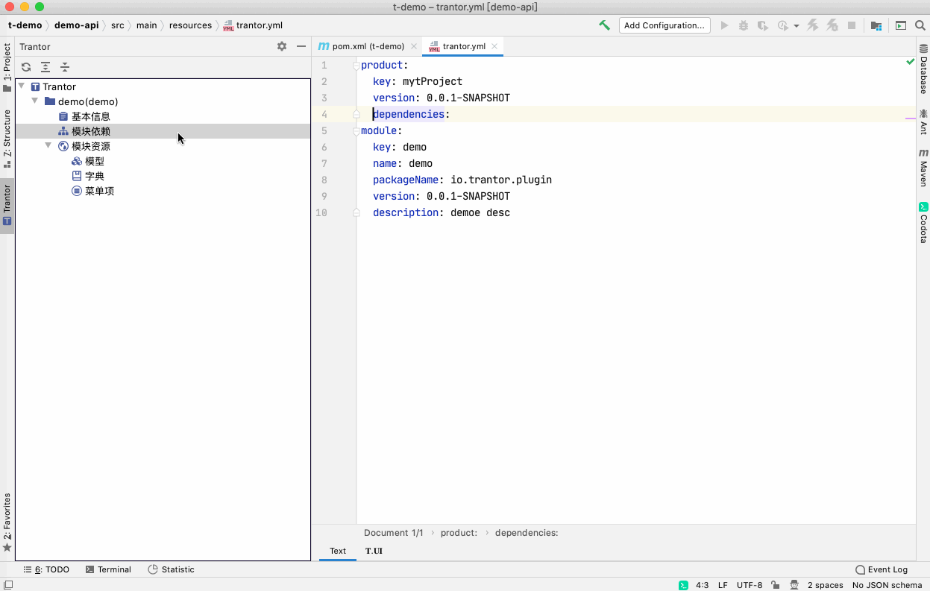Change the LF line separator
The image size is (930, 591).
coord(723,585)
